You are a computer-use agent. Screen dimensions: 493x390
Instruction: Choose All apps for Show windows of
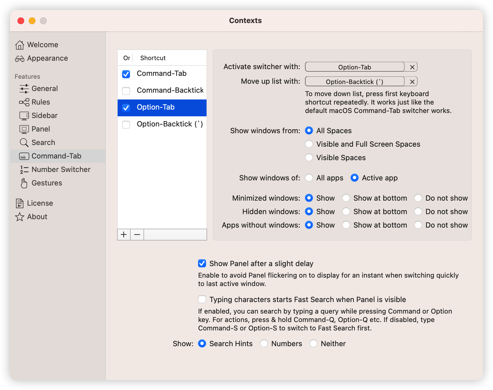pos(309,178)
